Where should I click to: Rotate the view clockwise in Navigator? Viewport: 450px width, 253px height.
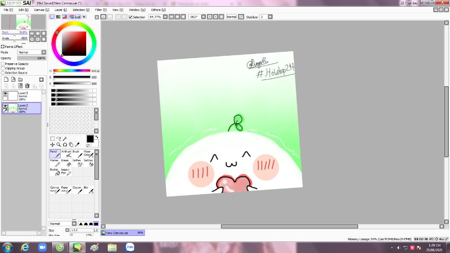(x=38, y=39)
